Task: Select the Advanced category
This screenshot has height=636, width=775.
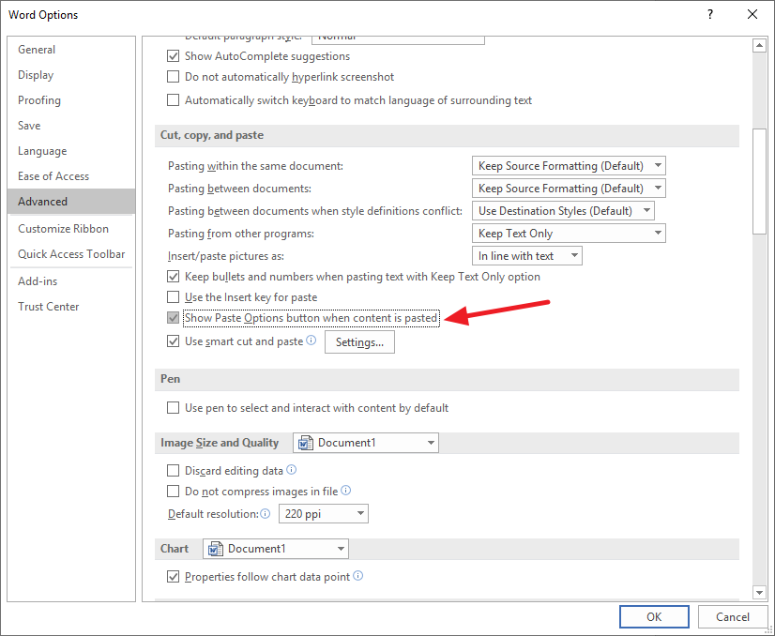Action: coord(71,202)
